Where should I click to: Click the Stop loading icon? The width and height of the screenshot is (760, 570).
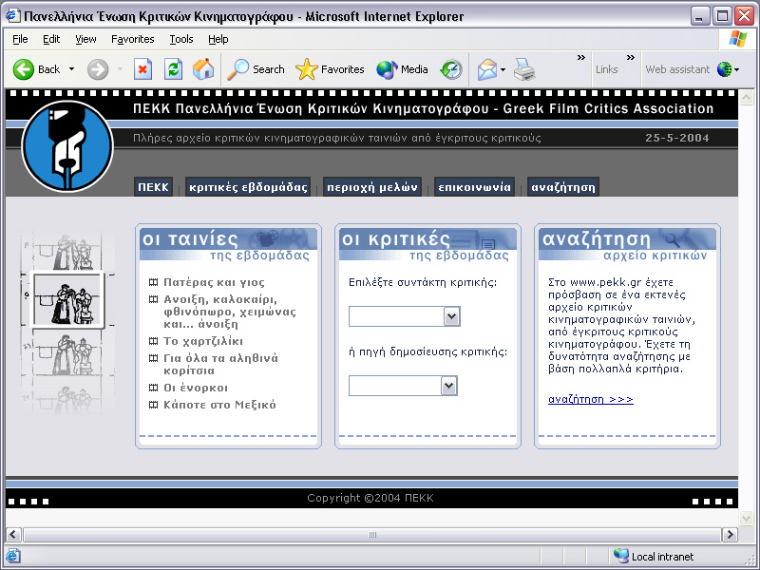[x=142, y=69]
